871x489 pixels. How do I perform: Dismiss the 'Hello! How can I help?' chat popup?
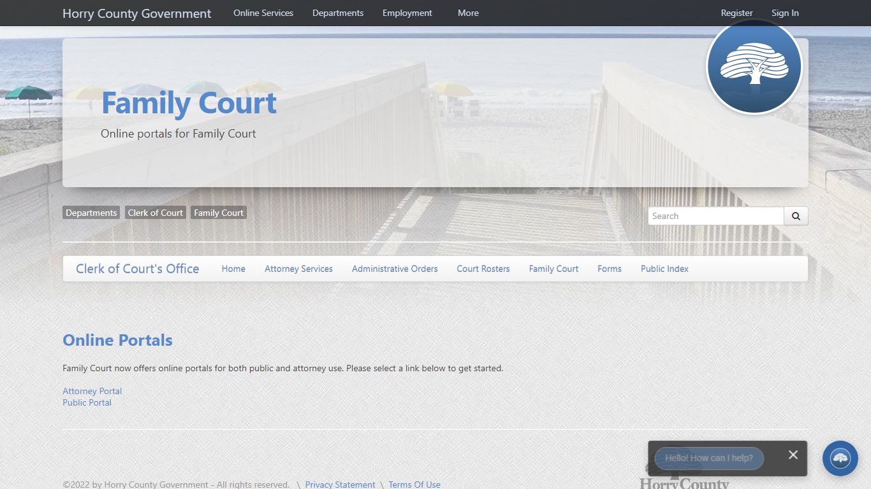793,455
